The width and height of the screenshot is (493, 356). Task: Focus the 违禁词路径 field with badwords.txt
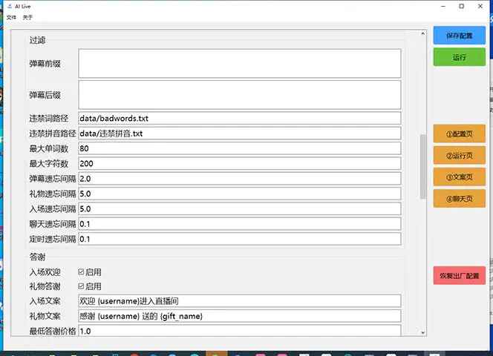point(239,118)
